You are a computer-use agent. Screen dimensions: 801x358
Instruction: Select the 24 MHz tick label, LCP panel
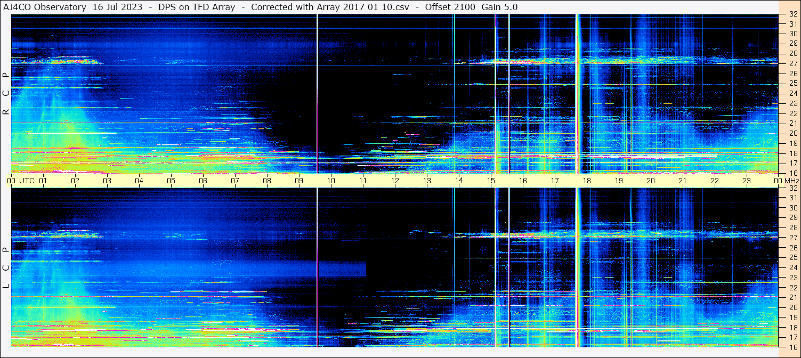click(x=793, y=267)
